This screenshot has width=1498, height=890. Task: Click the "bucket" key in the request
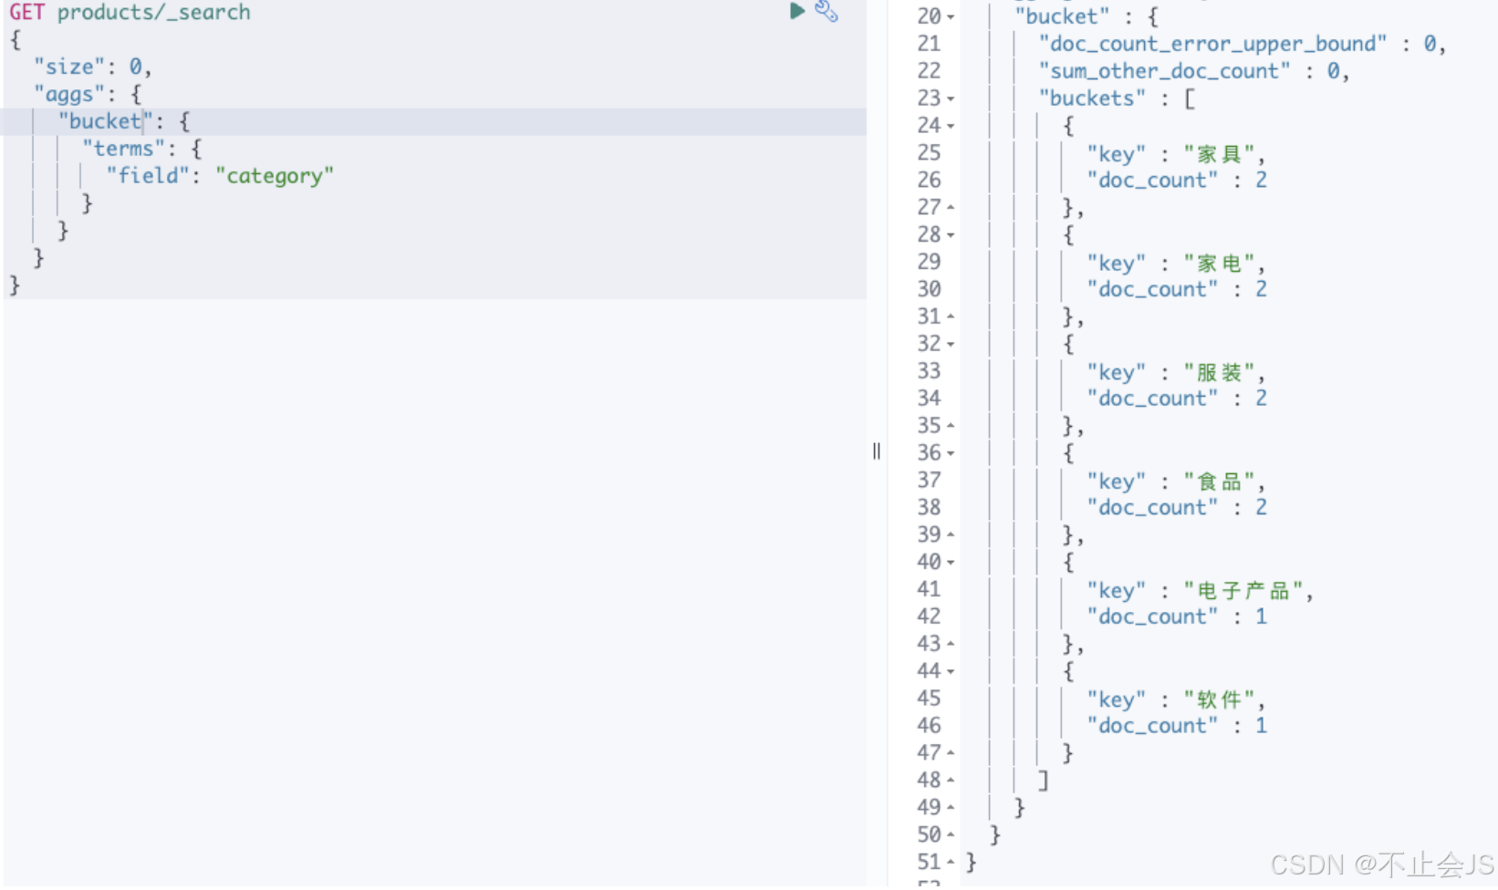click(x=106, y=121)
